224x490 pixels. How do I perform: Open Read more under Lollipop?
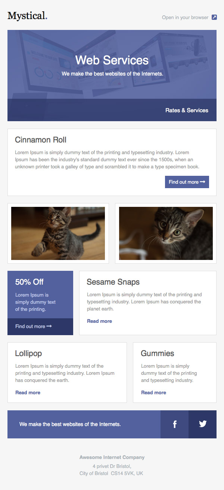(x=28, y=393)
